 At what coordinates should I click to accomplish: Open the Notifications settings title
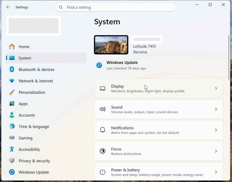[x=122, y=128]
